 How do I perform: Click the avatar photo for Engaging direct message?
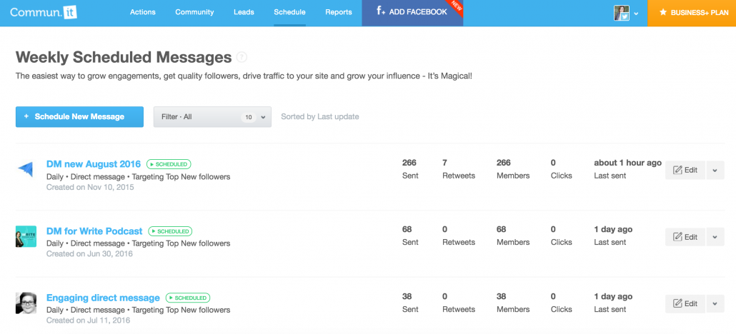pos(26,303)
